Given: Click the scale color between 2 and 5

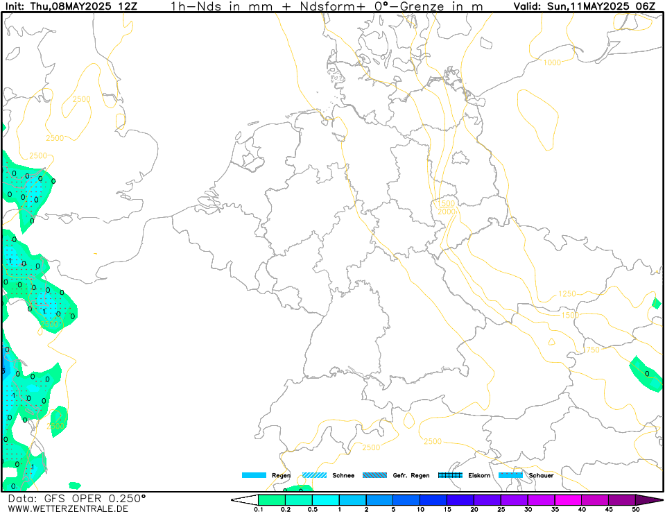Looking at the screenshot, I should coord(379,499).
